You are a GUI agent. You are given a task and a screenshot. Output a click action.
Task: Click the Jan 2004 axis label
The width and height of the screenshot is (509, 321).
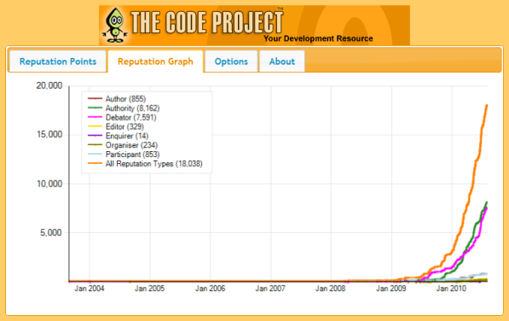coord(90,289)
